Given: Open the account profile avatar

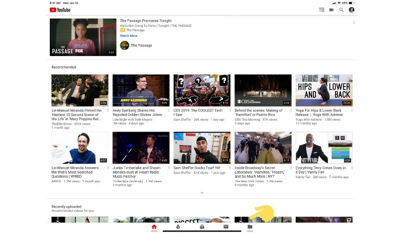Looking at the screenshot, I should pos(352,10).
